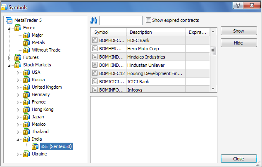Click the symbol list scrollbar thumb
The width and height of the screenshot is (262, 167).
pyautogui.click(x=213, y=51)
